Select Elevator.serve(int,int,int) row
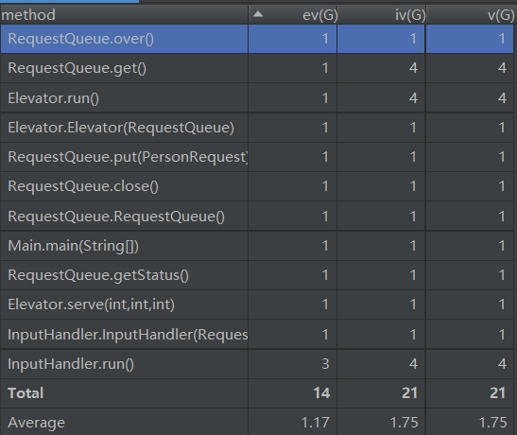Viewport: 517px width, 435px height. click(257, 304)
